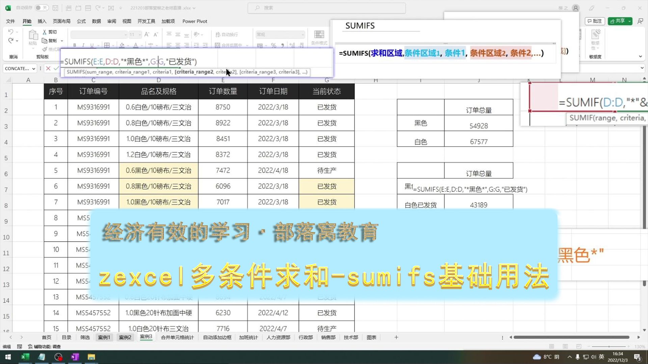Screen dimensions: 648x364
Task: Click the 批注 (Comments) button
Action: pos(595,21)
